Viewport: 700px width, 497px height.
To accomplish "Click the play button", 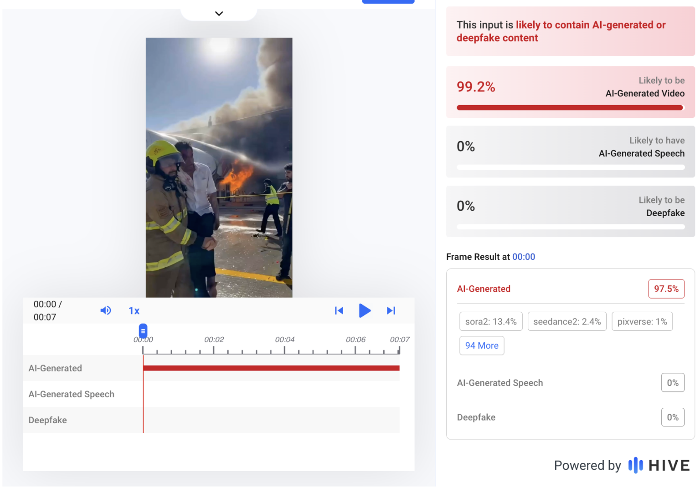I will [x=365, y=311].
